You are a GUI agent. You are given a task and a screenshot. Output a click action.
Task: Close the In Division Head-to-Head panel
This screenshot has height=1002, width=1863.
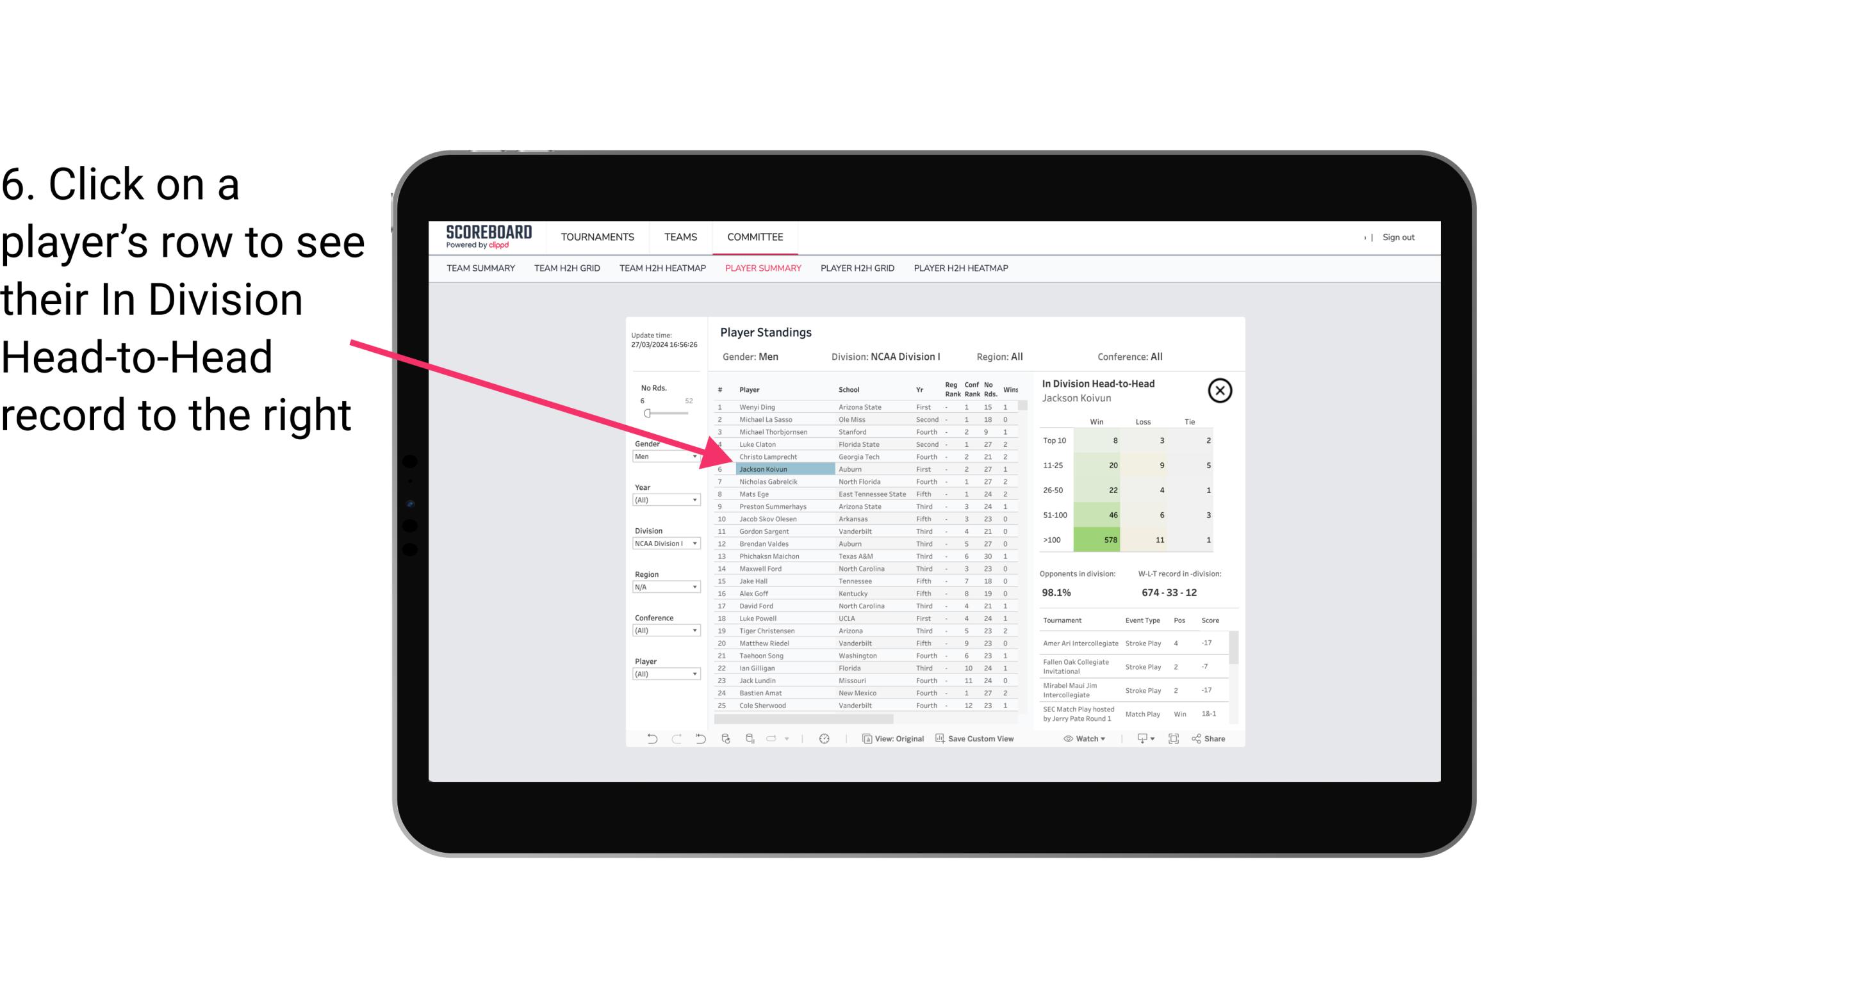1220,390
